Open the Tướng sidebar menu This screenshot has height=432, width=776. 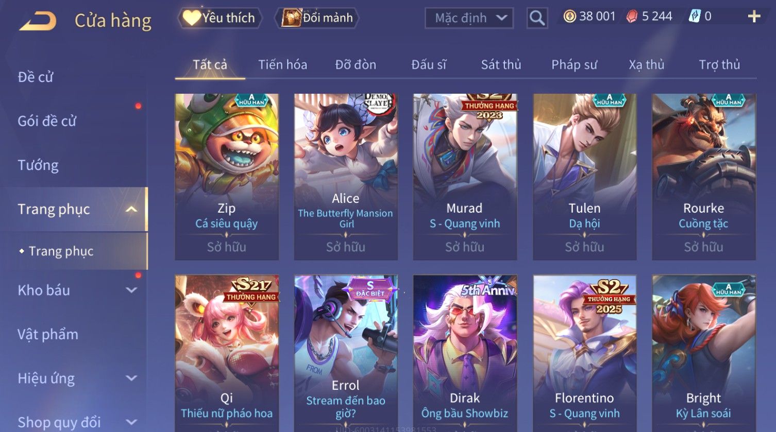pyautogui.click(x=38, y=165)
